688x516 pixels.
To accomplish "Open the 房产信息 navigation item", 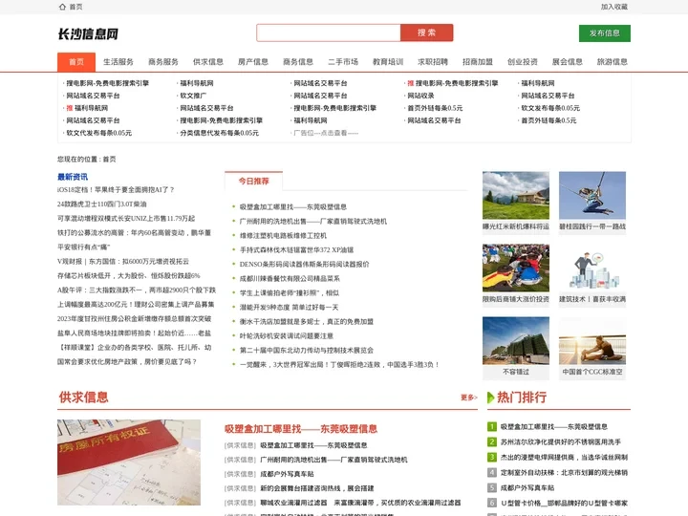I will point(253,62).
